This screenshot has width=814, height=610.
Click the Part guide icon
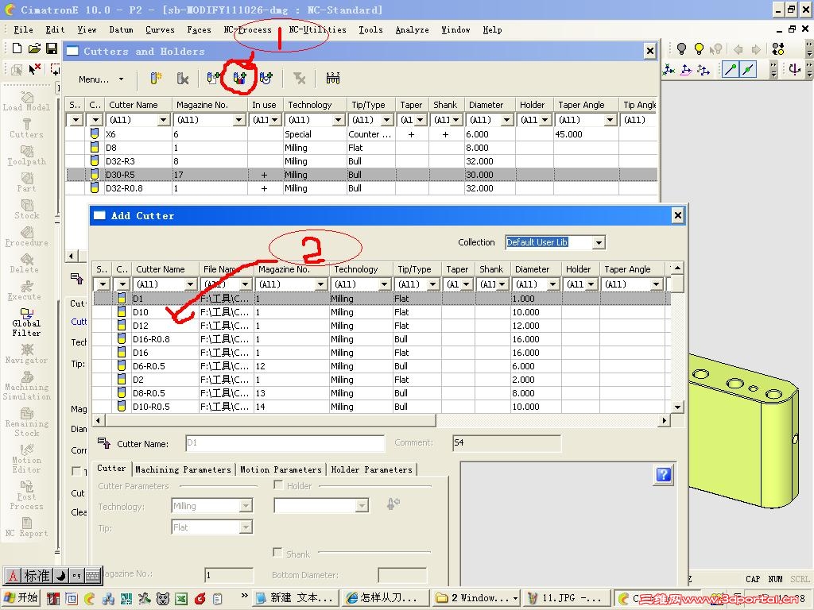(x=26, y=183)
